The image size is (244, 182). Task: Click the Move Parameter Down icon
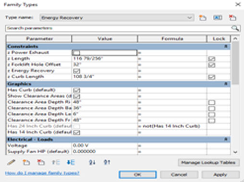coord(71,162)
